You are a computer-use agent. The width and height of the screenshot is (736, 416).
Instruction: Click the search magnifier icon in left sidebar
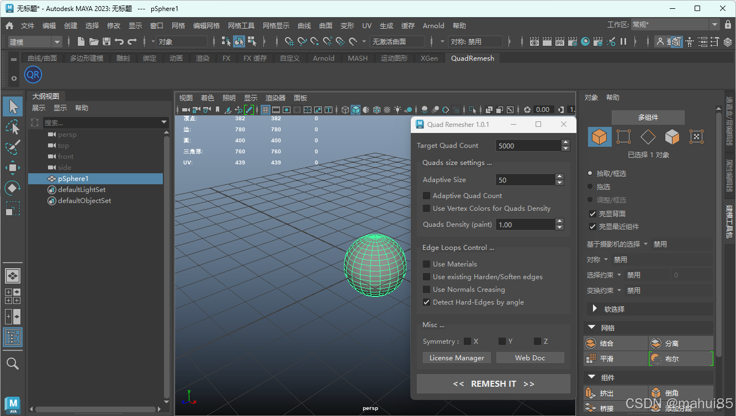pos(13,363)
